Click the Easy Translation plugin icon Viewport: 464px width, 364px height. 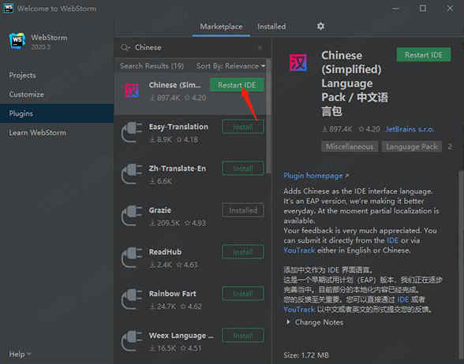[132, 132]
